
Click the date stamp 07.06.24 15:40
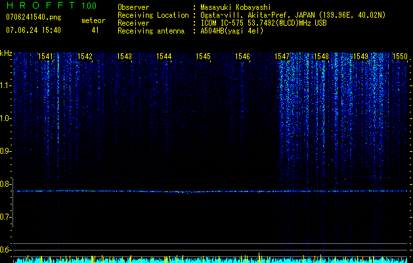click(33, 30)
